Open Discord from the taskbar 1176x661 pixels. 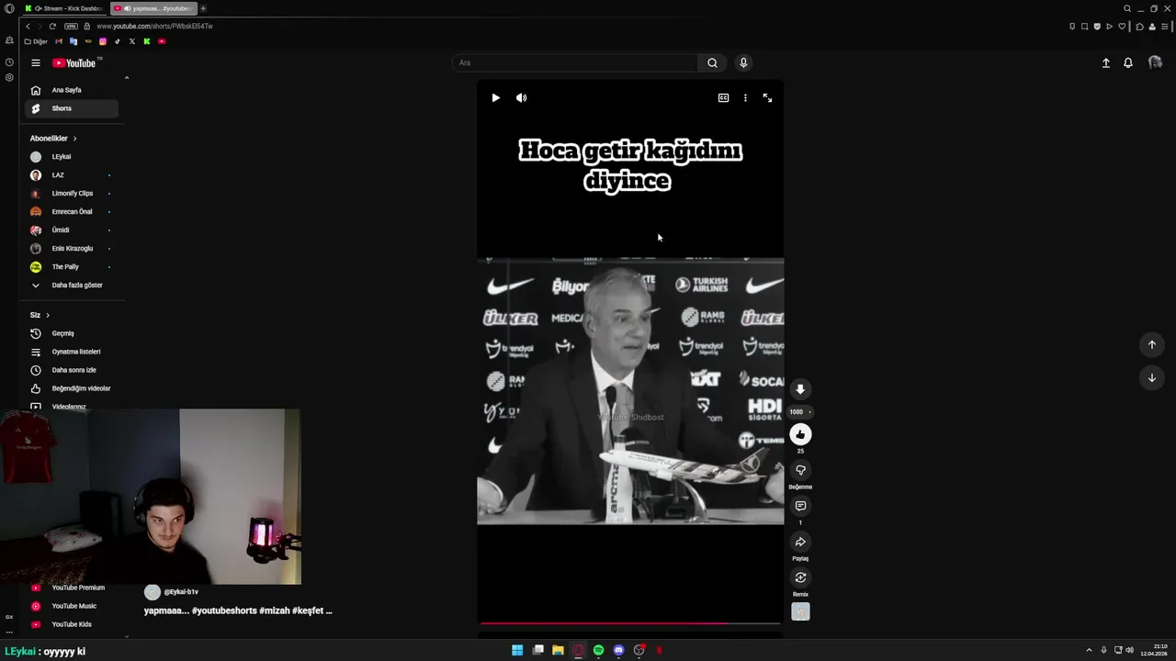point(618,650)
